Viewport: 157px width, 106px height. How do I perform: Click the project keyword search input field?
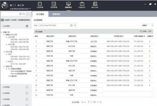(x=51, y=25)
